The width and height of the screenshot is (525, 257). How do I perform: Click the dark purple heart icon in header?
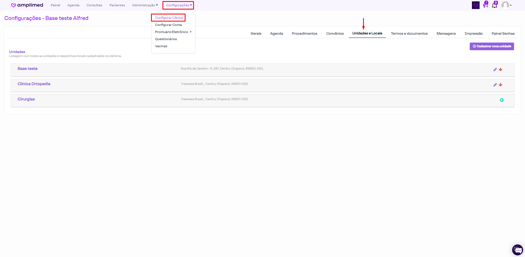(x=475, y=5)
